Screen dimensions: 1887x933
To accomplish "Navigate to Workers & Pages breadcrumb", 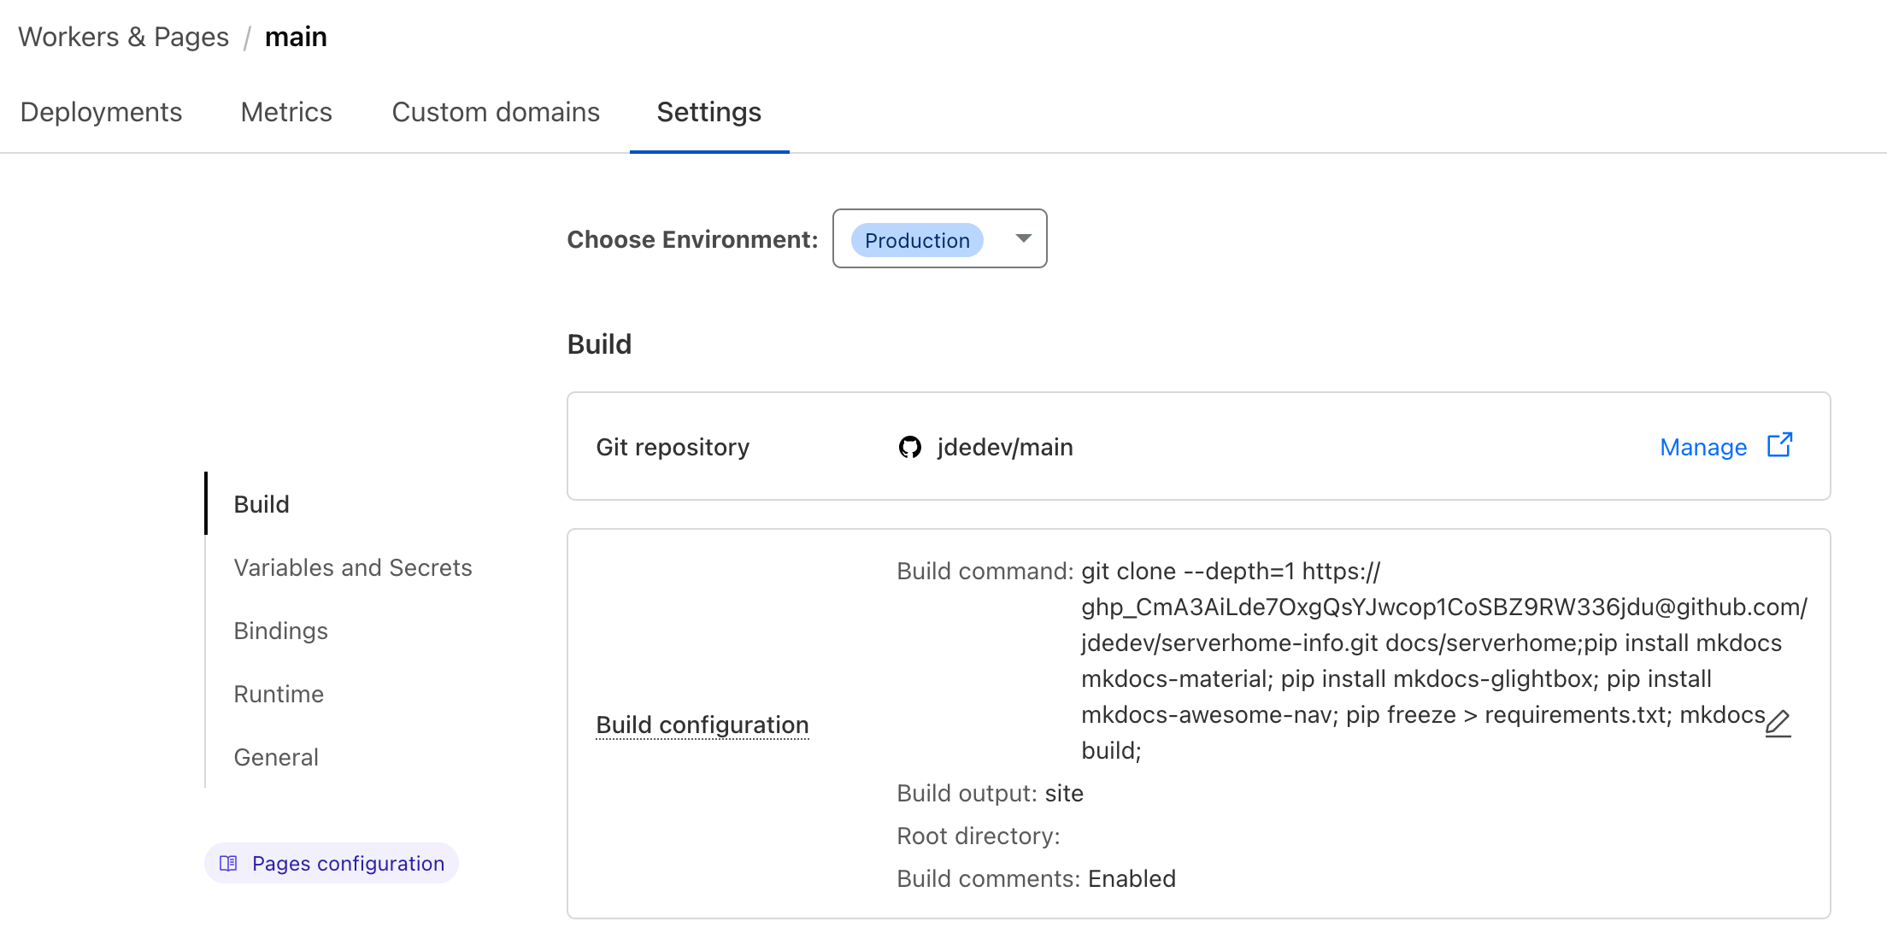I will [124, 37].
